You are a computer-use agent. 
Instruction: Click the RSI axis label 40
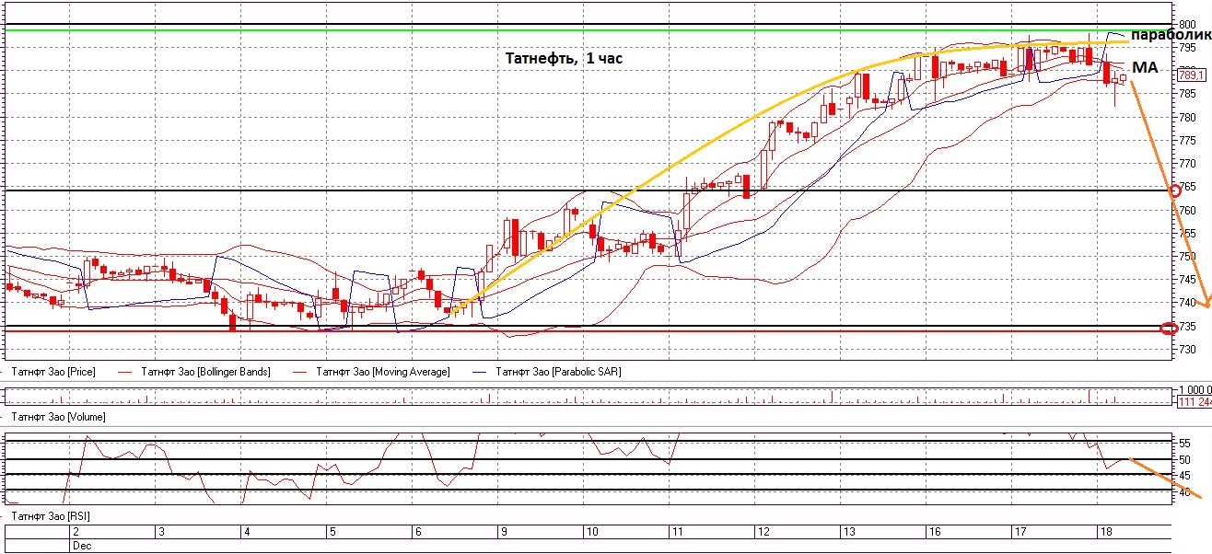coord(1185,492)
